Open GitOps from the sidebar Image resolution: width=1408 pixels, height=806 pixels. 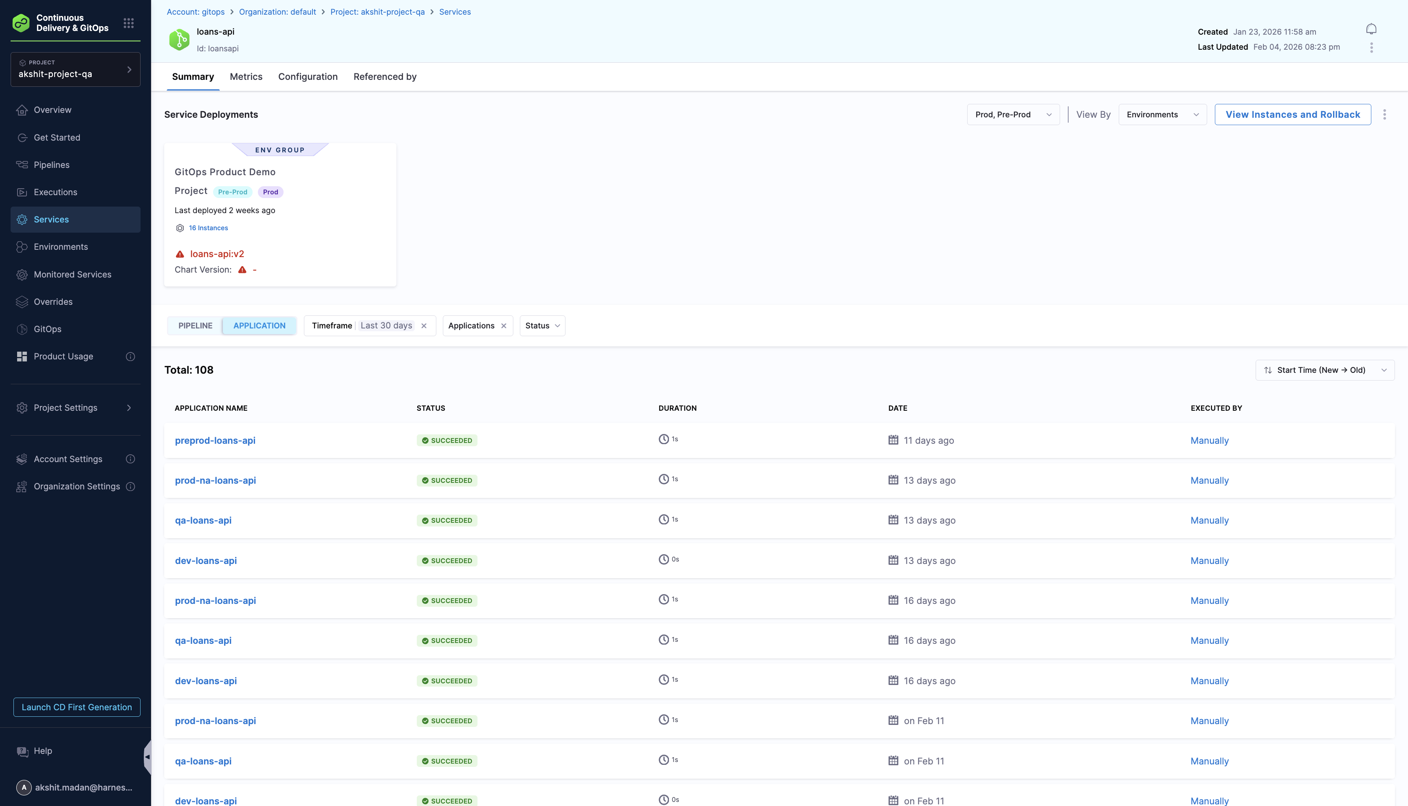pyautogui.click(x=48, y=329)
